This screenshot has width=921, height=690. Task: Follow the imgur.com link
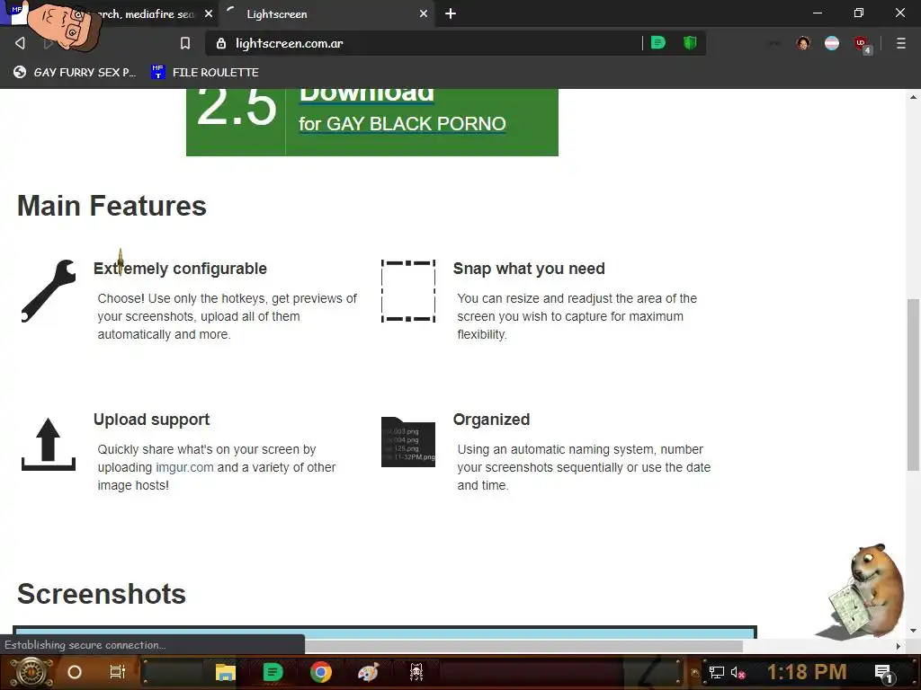tap(184, 467)
